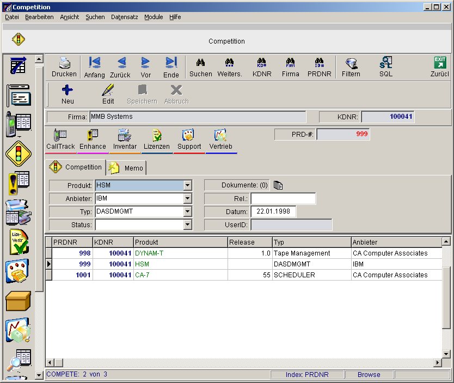Click the Rel. input field
This screenshot has width=454, height=383.
click(283, 198)
